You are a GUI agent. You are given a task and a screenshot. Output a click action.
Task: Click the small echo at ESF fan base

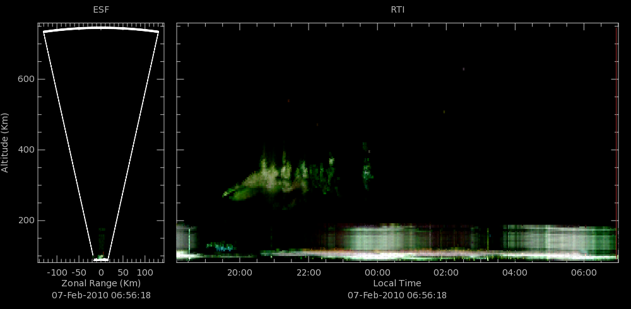(x=100, y=256)
